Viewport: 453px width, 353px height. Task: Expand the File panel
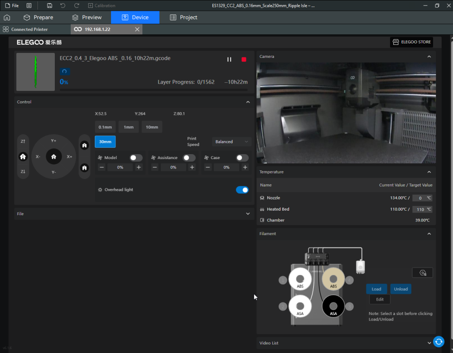click(x=248, y=214)
